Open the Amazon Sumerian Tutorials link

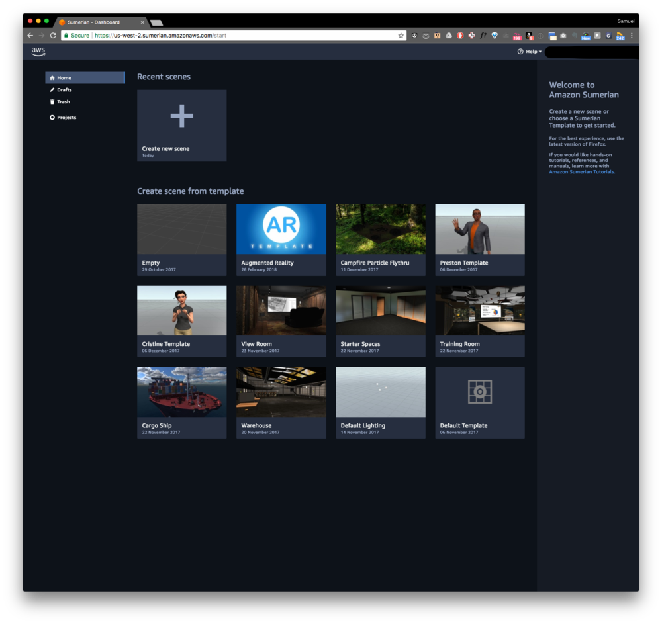(581, 172)
